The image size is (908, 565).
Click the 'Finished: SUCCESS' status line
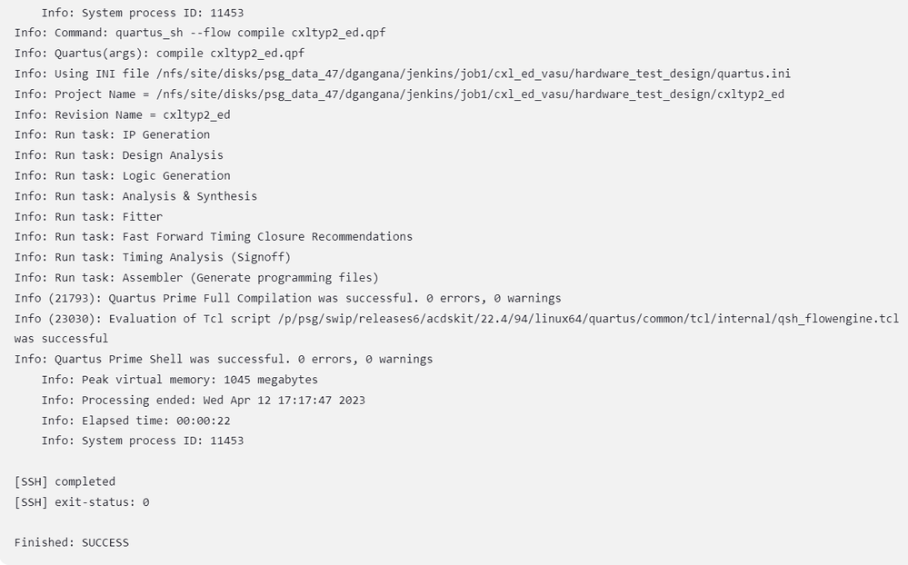tap(71, 542)
